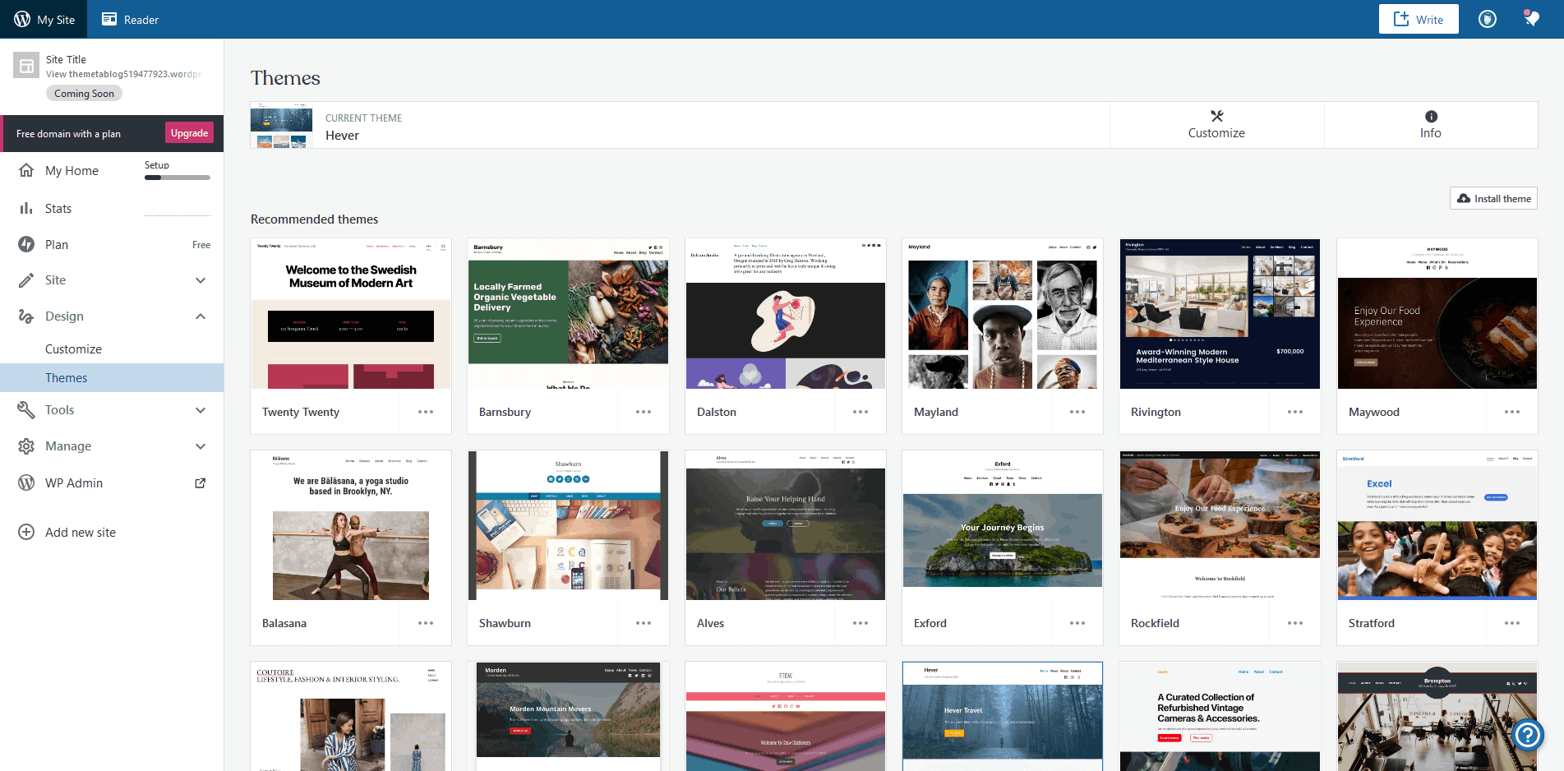Open My Site from the top bar

coord(44,18)
